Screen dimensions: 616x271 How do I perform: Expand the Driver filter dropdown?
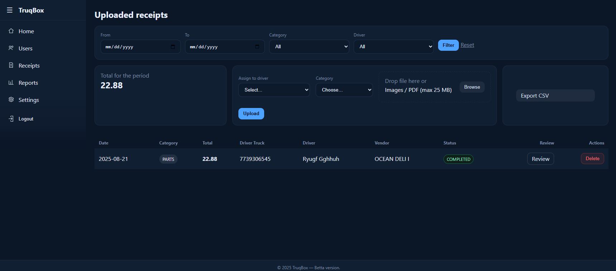(393, 46)
